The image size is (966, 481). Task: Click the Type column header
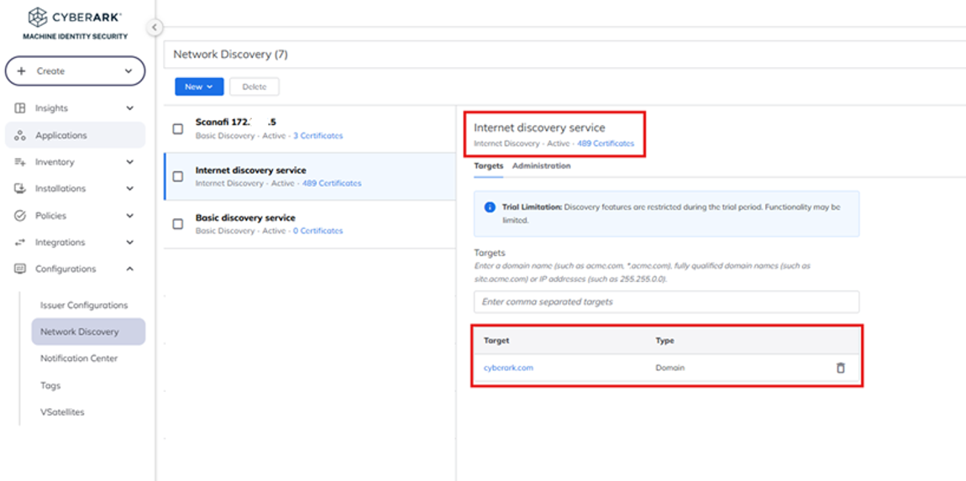coord(664,341)
